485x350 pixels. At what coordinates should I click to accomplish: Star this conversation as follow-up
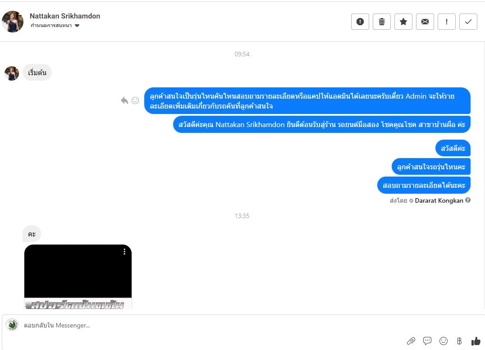(403, 22)
